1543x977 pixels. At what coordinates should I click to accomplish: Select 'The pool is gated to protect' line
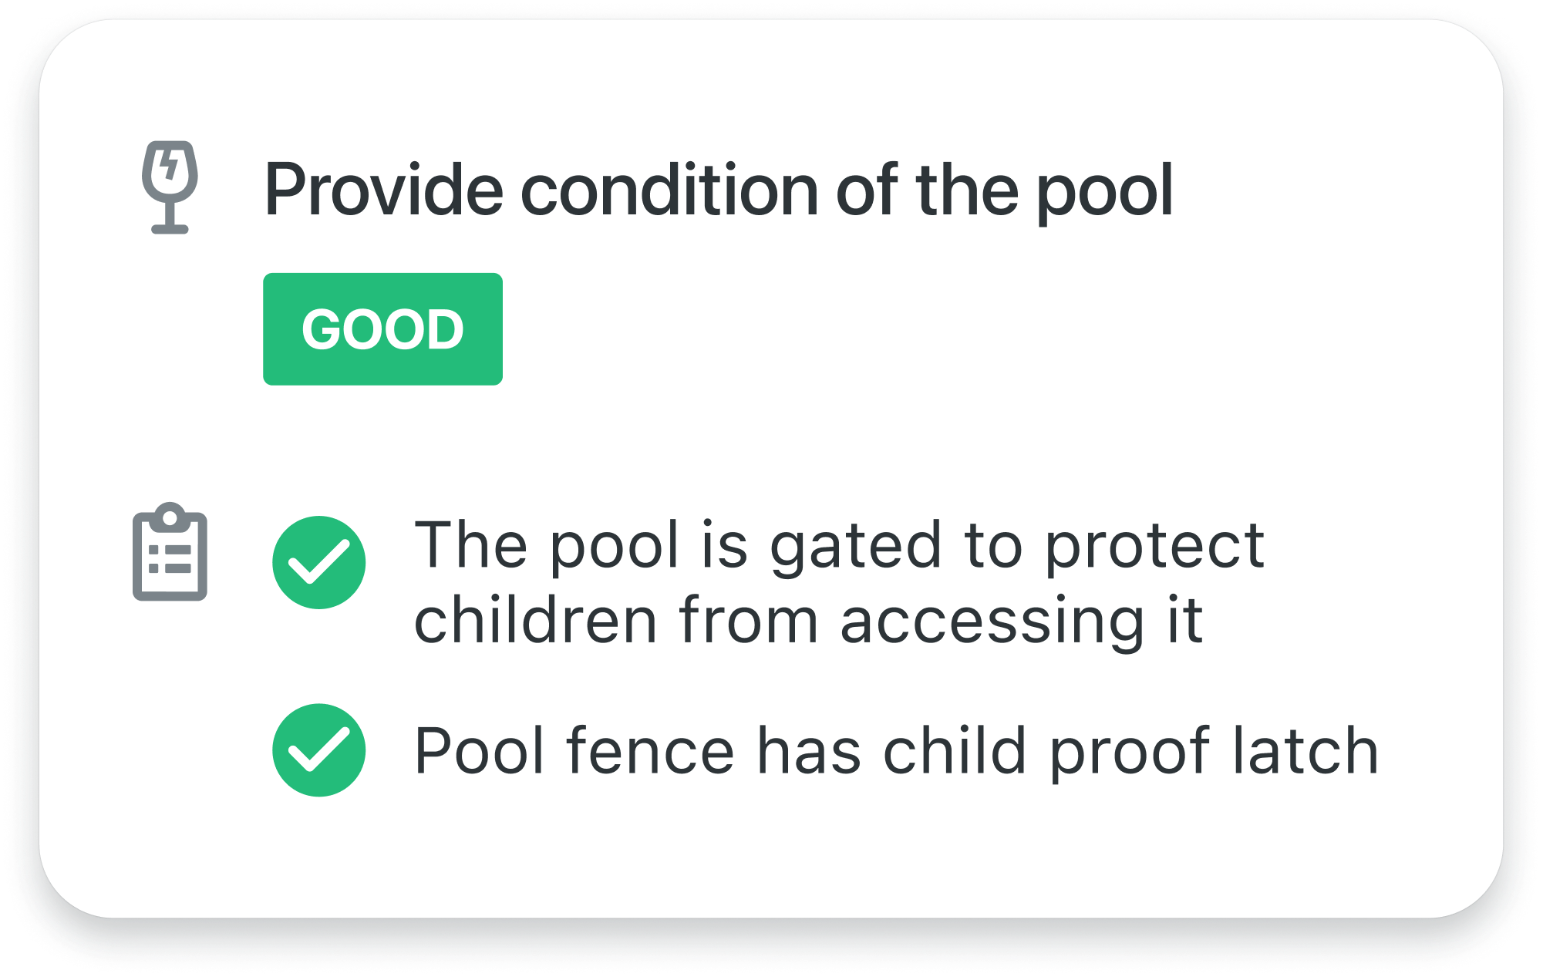[838, 546]
